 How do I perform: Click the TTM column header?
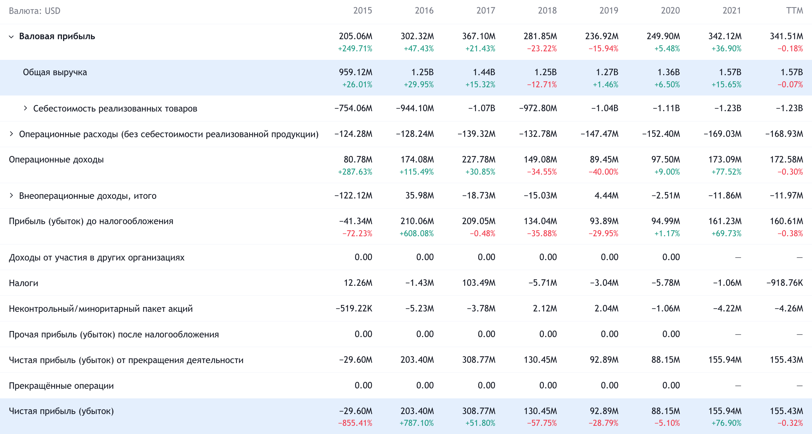[x=795, y=11]
